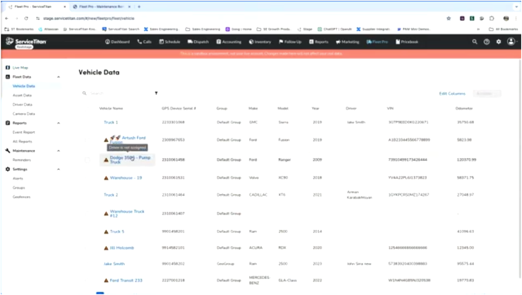
Task: Open the help question mark icon
Action: (x=486, y=42)
